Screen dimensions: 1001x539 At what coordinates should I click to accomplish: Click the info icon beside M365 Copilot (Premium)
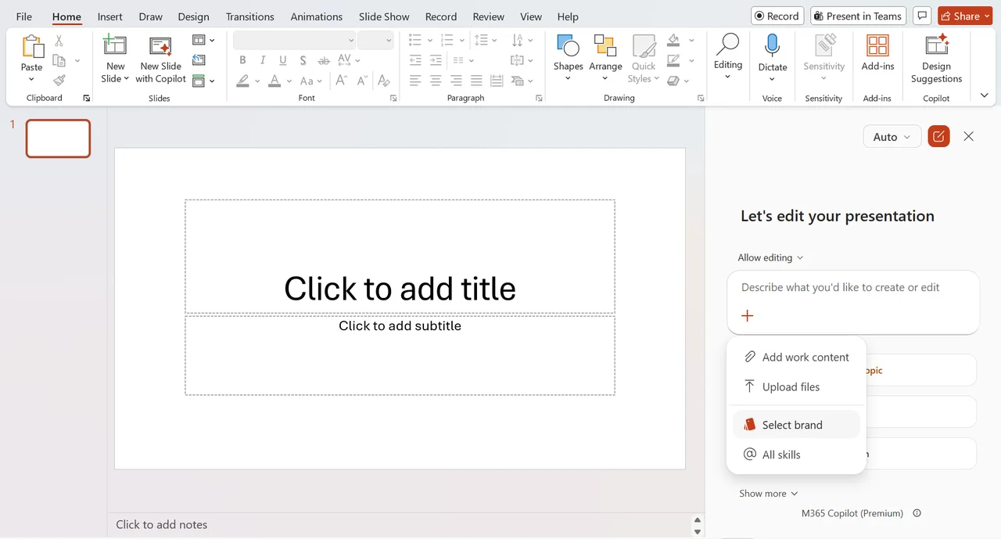(917, 513)
